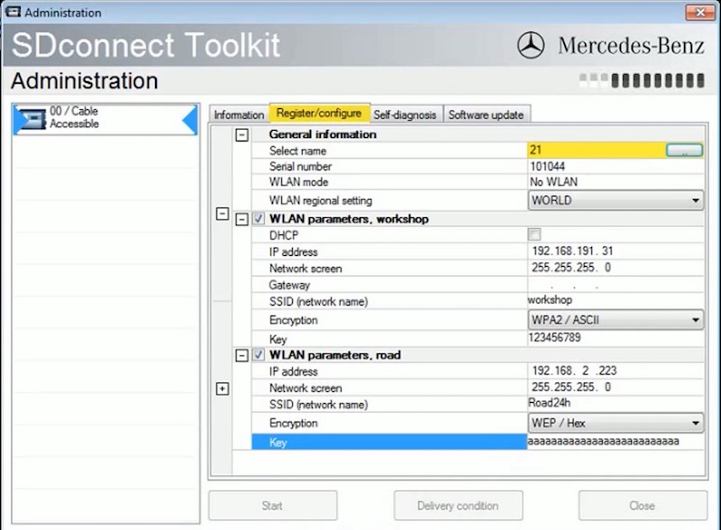Open the Self-diagnosis tab
The height and width of the screenshot is (530, 721).
(x=406, y=114)
